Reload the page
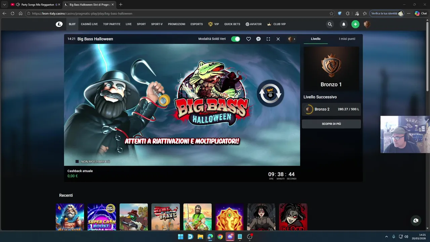The height and width of the screenshot is (242, 430). [x=12, y=13]
